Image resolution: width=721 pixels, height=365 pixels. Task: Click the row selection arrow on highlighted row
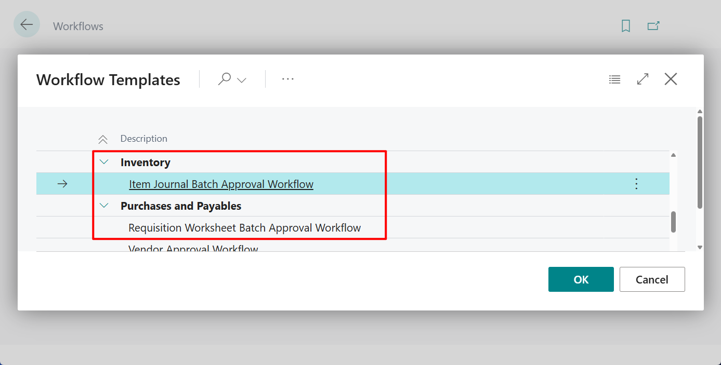coord(62,183)
